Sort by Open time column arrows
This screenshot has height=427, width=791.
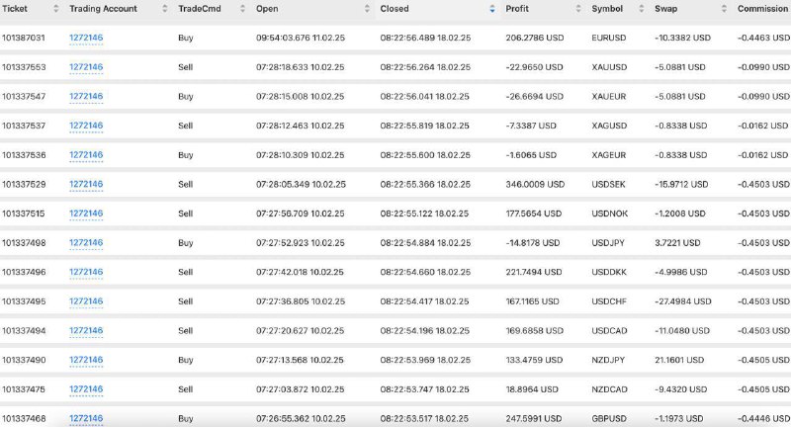[367, 9]
